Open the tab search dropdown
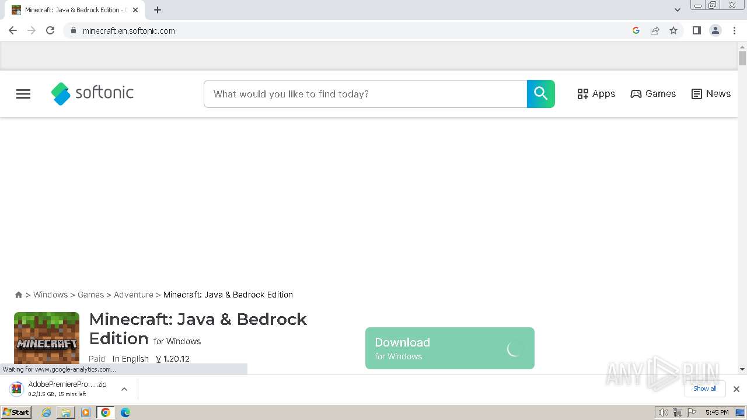 point(678,10)
